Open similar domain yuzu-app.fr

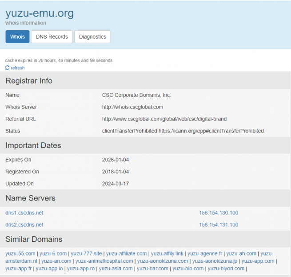point(19,269)
